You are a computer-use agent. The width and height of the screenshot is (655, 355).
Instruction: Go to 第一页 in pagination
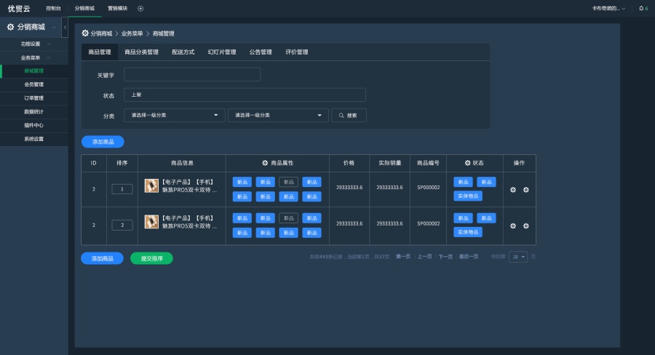pyautogui.click(x=403, y=257)
